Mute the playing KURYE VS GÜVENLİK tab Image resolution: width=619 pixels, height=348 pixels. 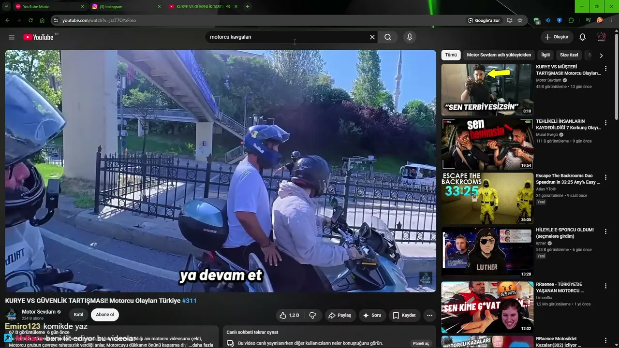228,7
